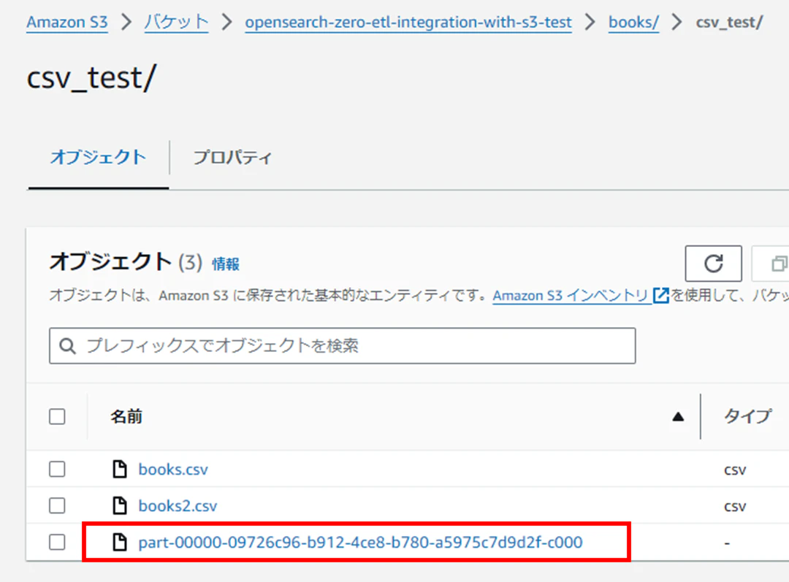Switch to the プロパティ tab
789x582 pixels.
click(x=232, y=157)
